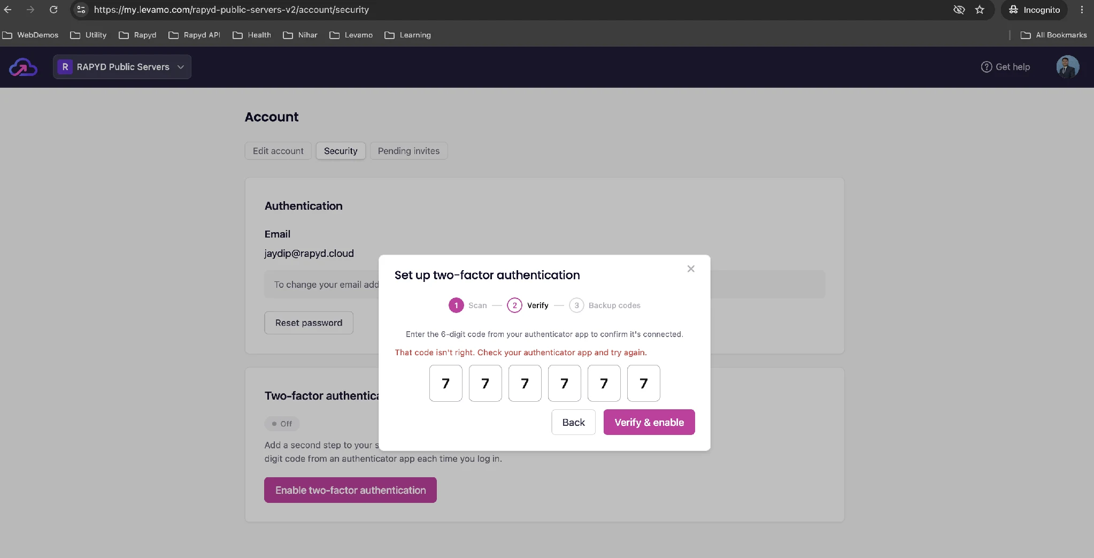
Task: Open the Learning bookmark folder
Action: (x=408, y=35)
